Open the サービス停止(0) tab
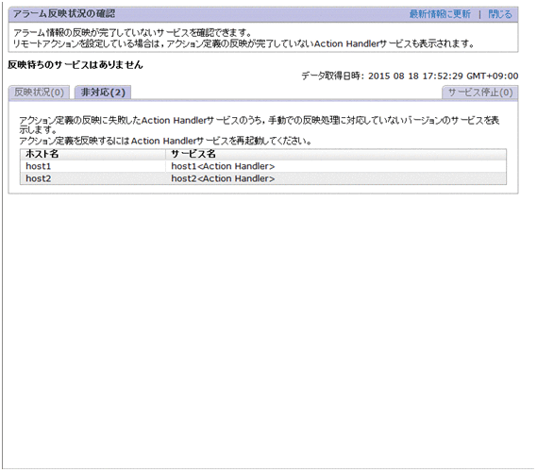 click(480, 93)
